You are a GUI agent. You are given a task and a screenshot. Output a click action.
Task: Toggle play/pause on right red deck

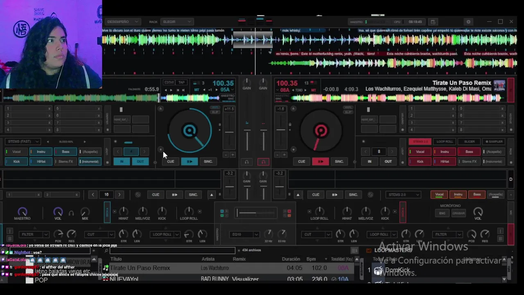pos(320,161)
